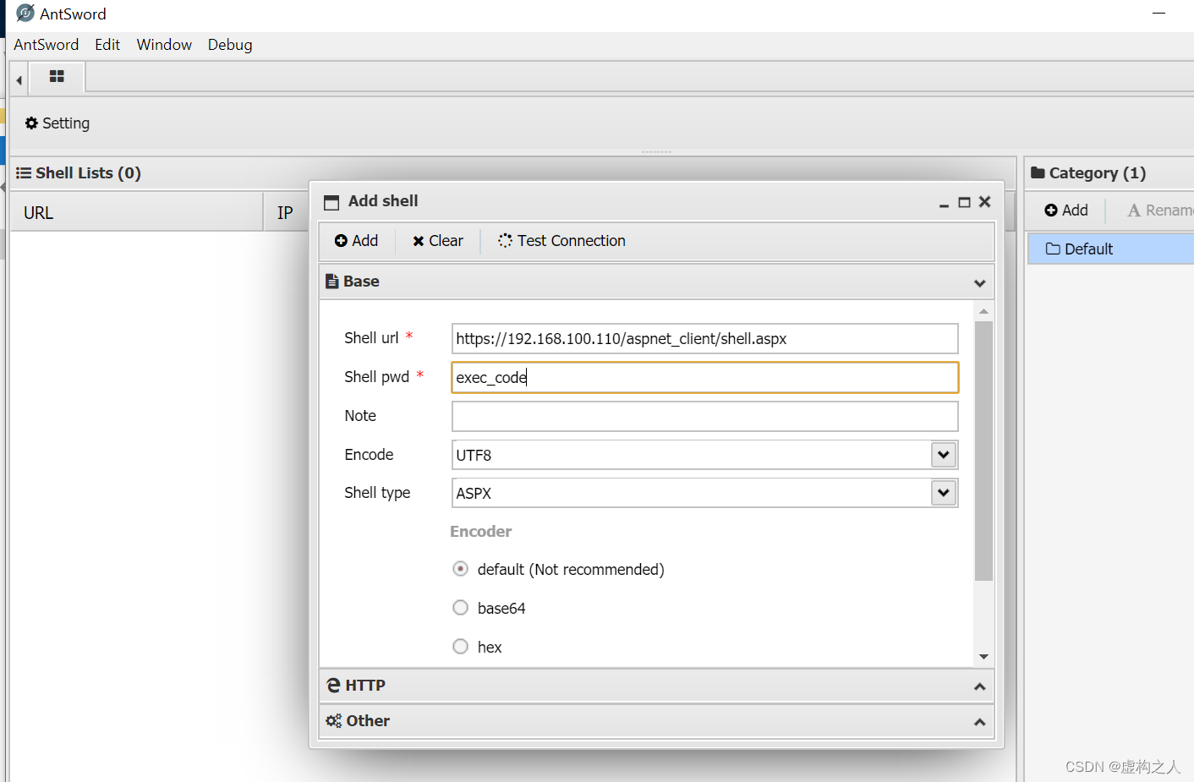
Task: Select default (Not recommended) encoder
Action: pyautogui.click(x=461, y=569)
